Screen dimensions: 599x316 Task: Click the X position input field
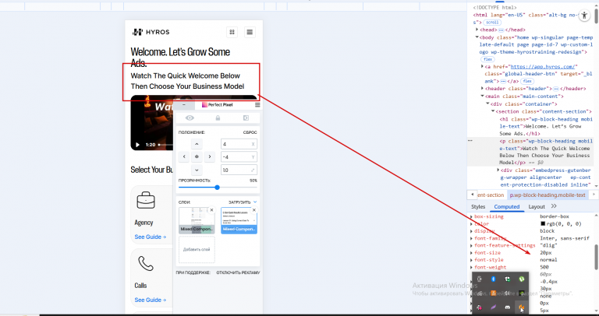[239, 144]
